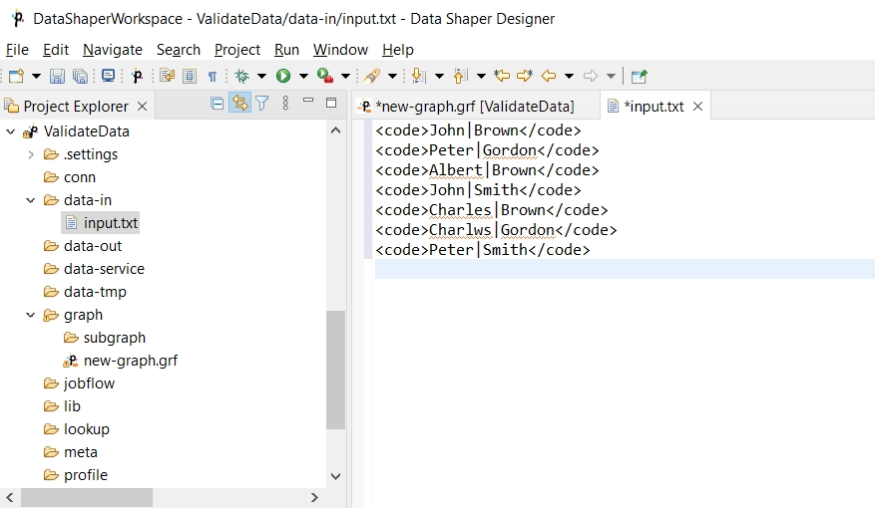Open the External Tools dropdown arrow
This screenshot has height=508, width=875.
click(x=345, y=76)
